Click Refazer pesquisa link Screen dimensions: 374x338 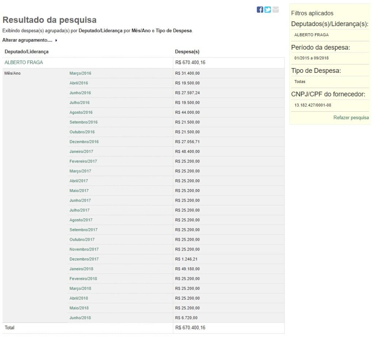[351, 117]
